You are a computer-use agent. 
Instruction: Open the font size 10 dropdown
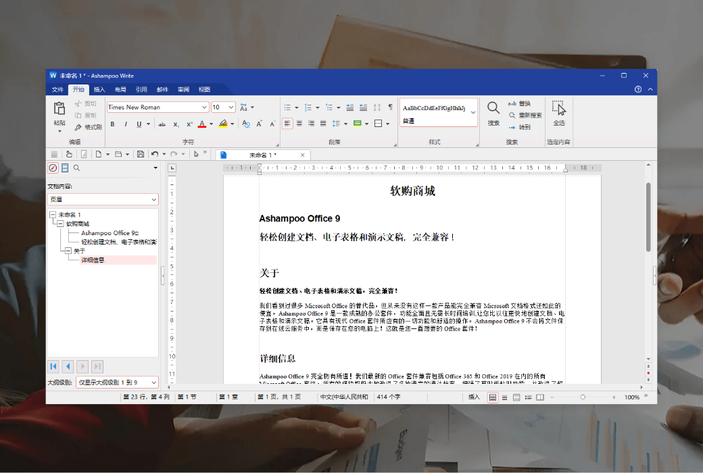pyautogui.click(x=231, y=107)
